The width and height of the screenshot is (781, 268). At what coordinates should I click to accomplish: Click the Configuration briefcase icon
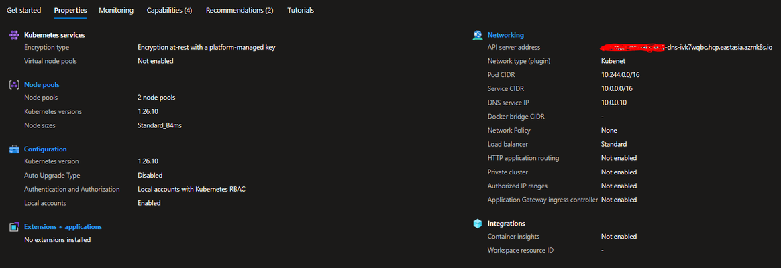click(14, 149)
